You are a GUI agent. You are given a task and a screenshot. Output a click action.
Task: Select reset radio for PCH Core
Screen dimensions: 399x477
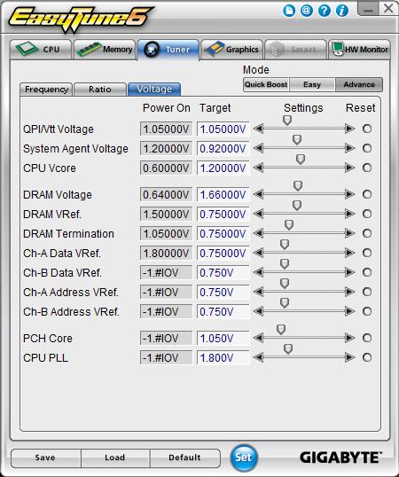pyautogui.click(x=367, y=338)
